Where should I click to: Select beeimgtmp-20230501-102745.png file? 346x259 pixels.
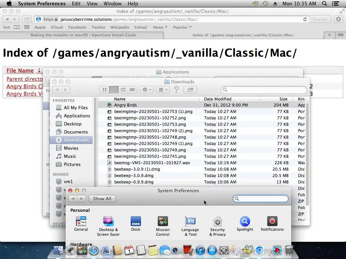pyautogui.click(x=202, y=156)
